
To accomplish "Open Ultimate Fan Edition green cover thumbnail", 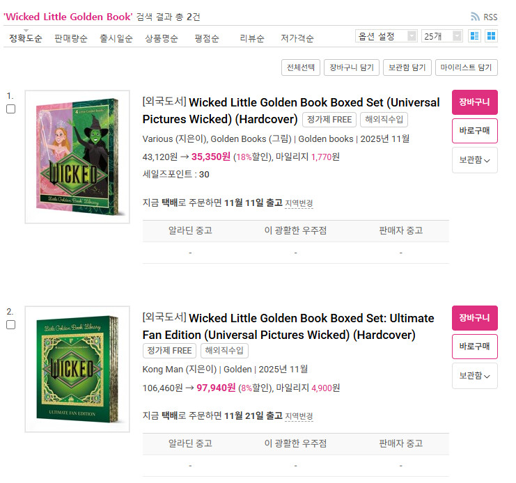I will tap(77, 369).
